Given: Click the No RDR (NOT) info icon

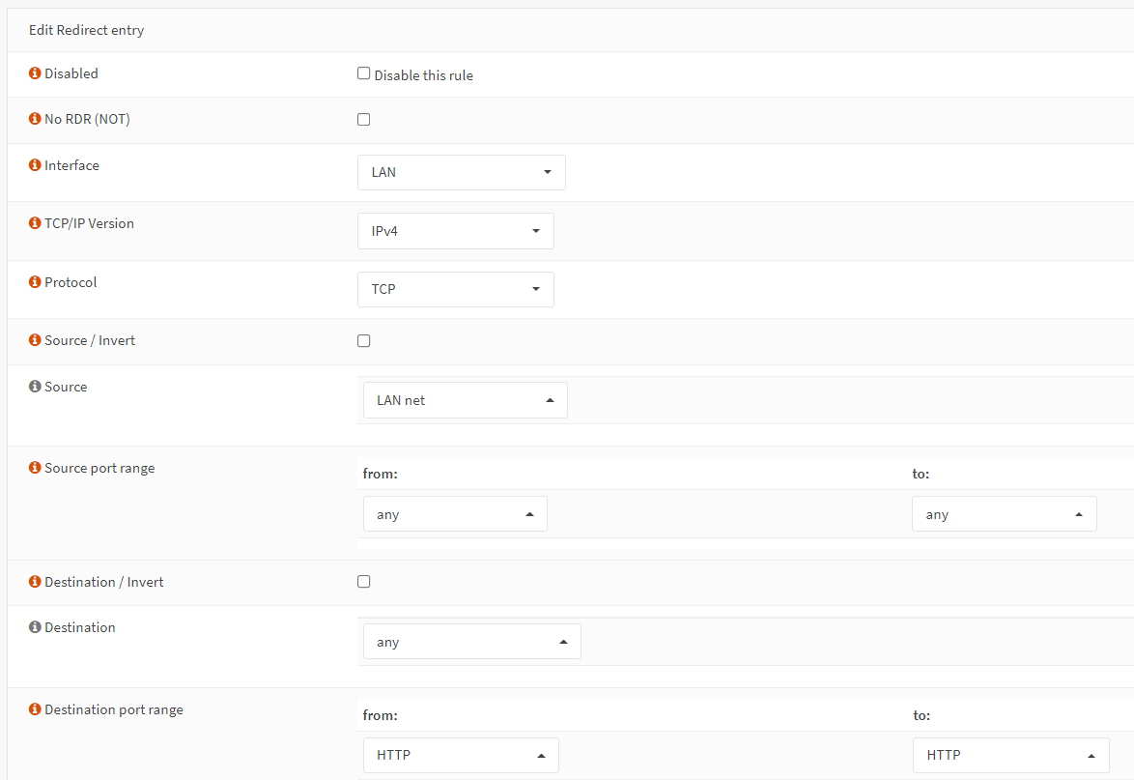Looking at the screenshot, I should click(x=35, y=120).
